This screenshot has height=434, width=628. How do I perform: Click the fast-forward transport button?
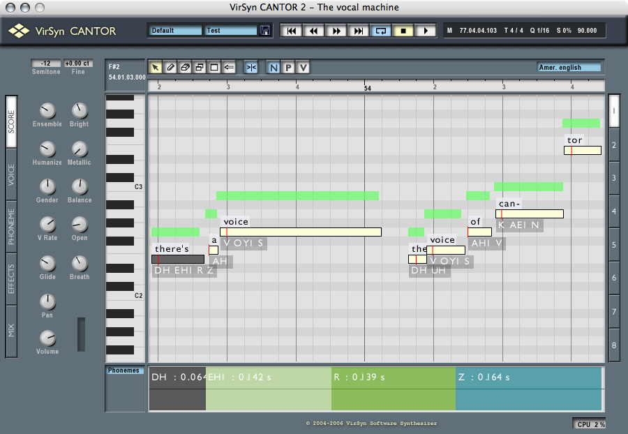pos(336,31)
